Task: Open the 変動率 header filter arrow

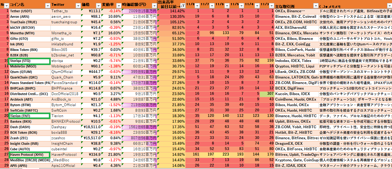Action: point(118,5)
